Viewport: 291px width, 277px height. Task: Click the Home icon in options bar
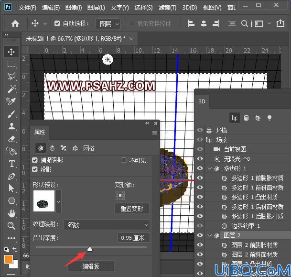tap(15, 23)
